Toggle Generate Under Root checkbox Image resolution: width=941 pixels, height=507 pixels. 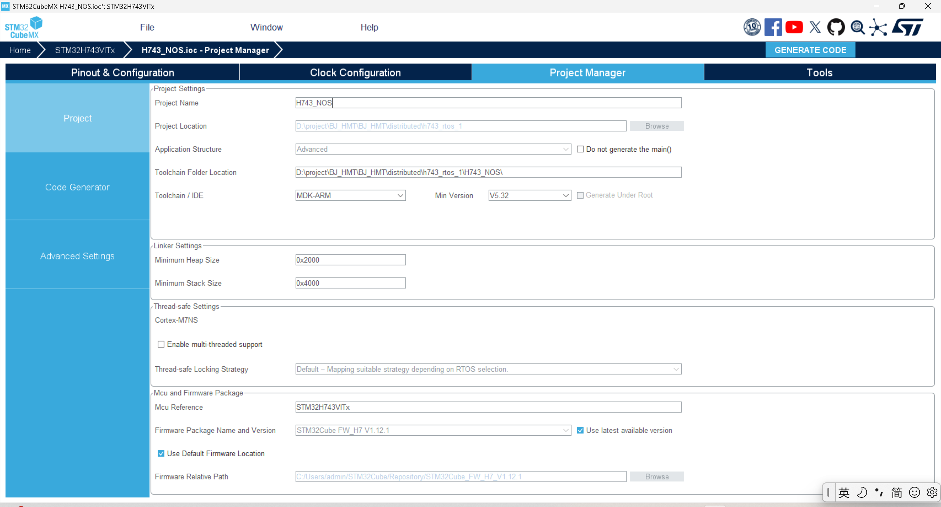click(x=580, y=195)
